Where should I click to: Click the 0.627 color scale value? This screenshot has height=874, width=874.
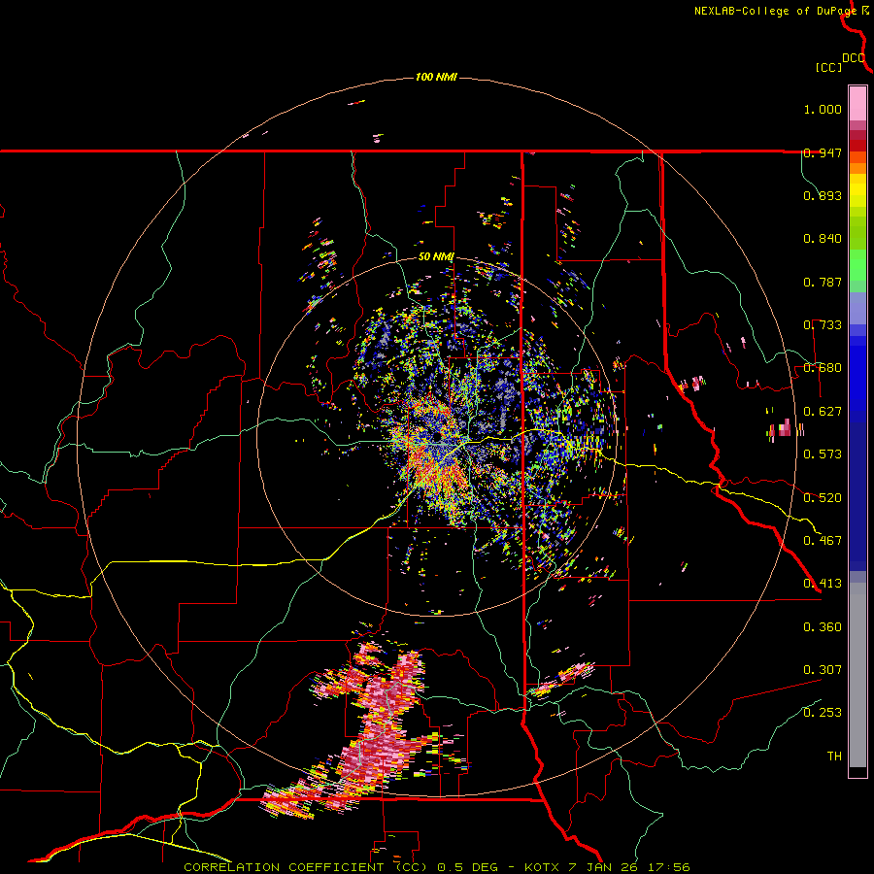point(823,412)
